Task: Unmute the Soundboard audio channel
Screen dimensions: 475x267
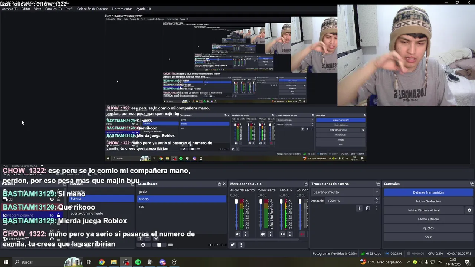Action: tap(302, 234)
